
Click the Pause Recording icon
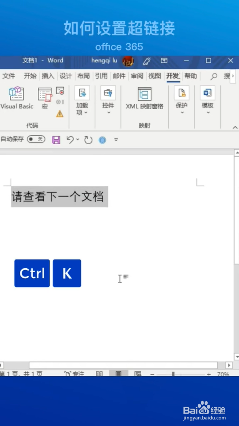coord(60,102)
